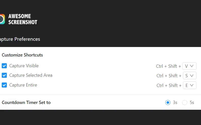This screenshot has width=201, height=125.
Task: Click the AWESOME SCREENSHOT wordmark text
Action: [x=23, y=19]
